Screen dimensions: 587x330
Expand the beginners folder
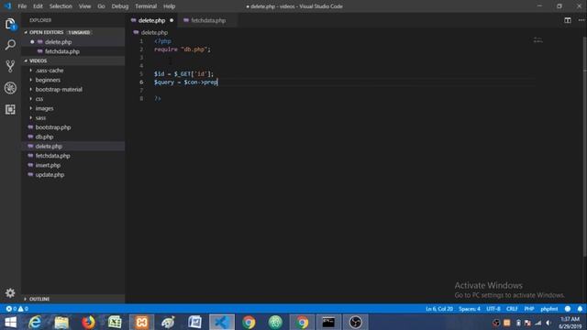30,80
